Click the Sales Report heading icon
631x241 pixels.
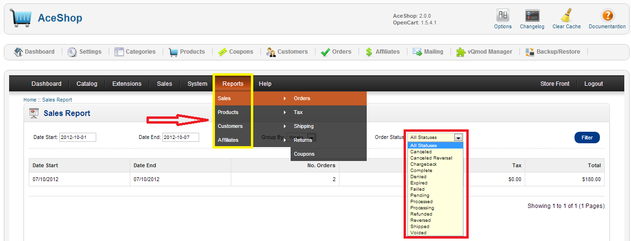pos(34,114)
